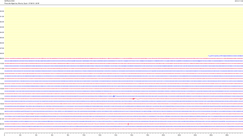Click the 6m tick label on time axis
Viewport: 243px width, 136px height.
pyautogui.click(x=52, y=135)
